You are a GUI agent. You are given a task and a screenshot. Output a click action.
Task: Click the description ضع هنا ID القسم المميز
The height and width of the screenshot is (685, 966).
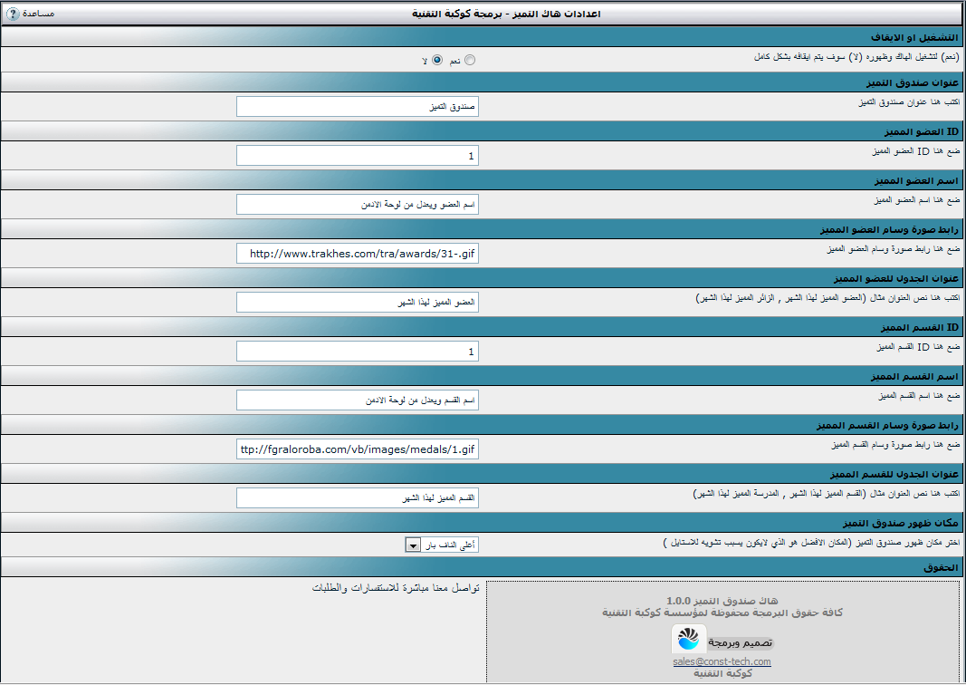pos(919,347)
